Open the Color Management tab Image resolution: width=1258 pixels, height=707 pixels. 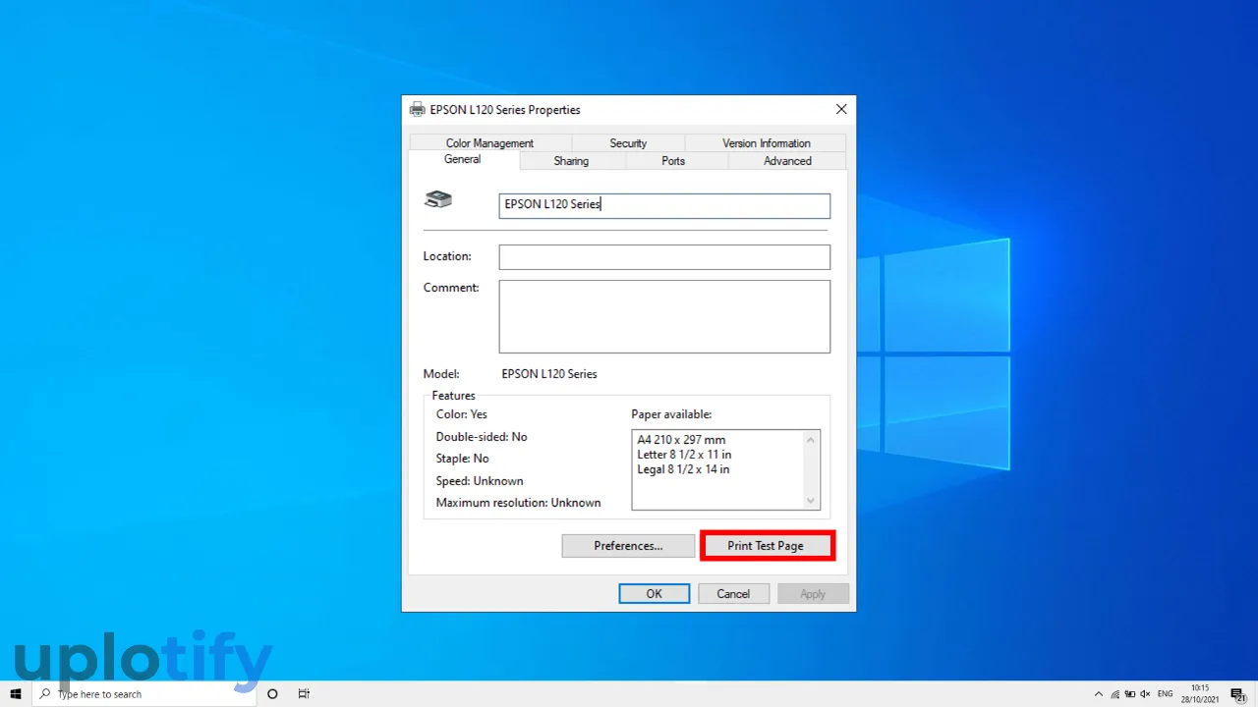tap(489, 143)
